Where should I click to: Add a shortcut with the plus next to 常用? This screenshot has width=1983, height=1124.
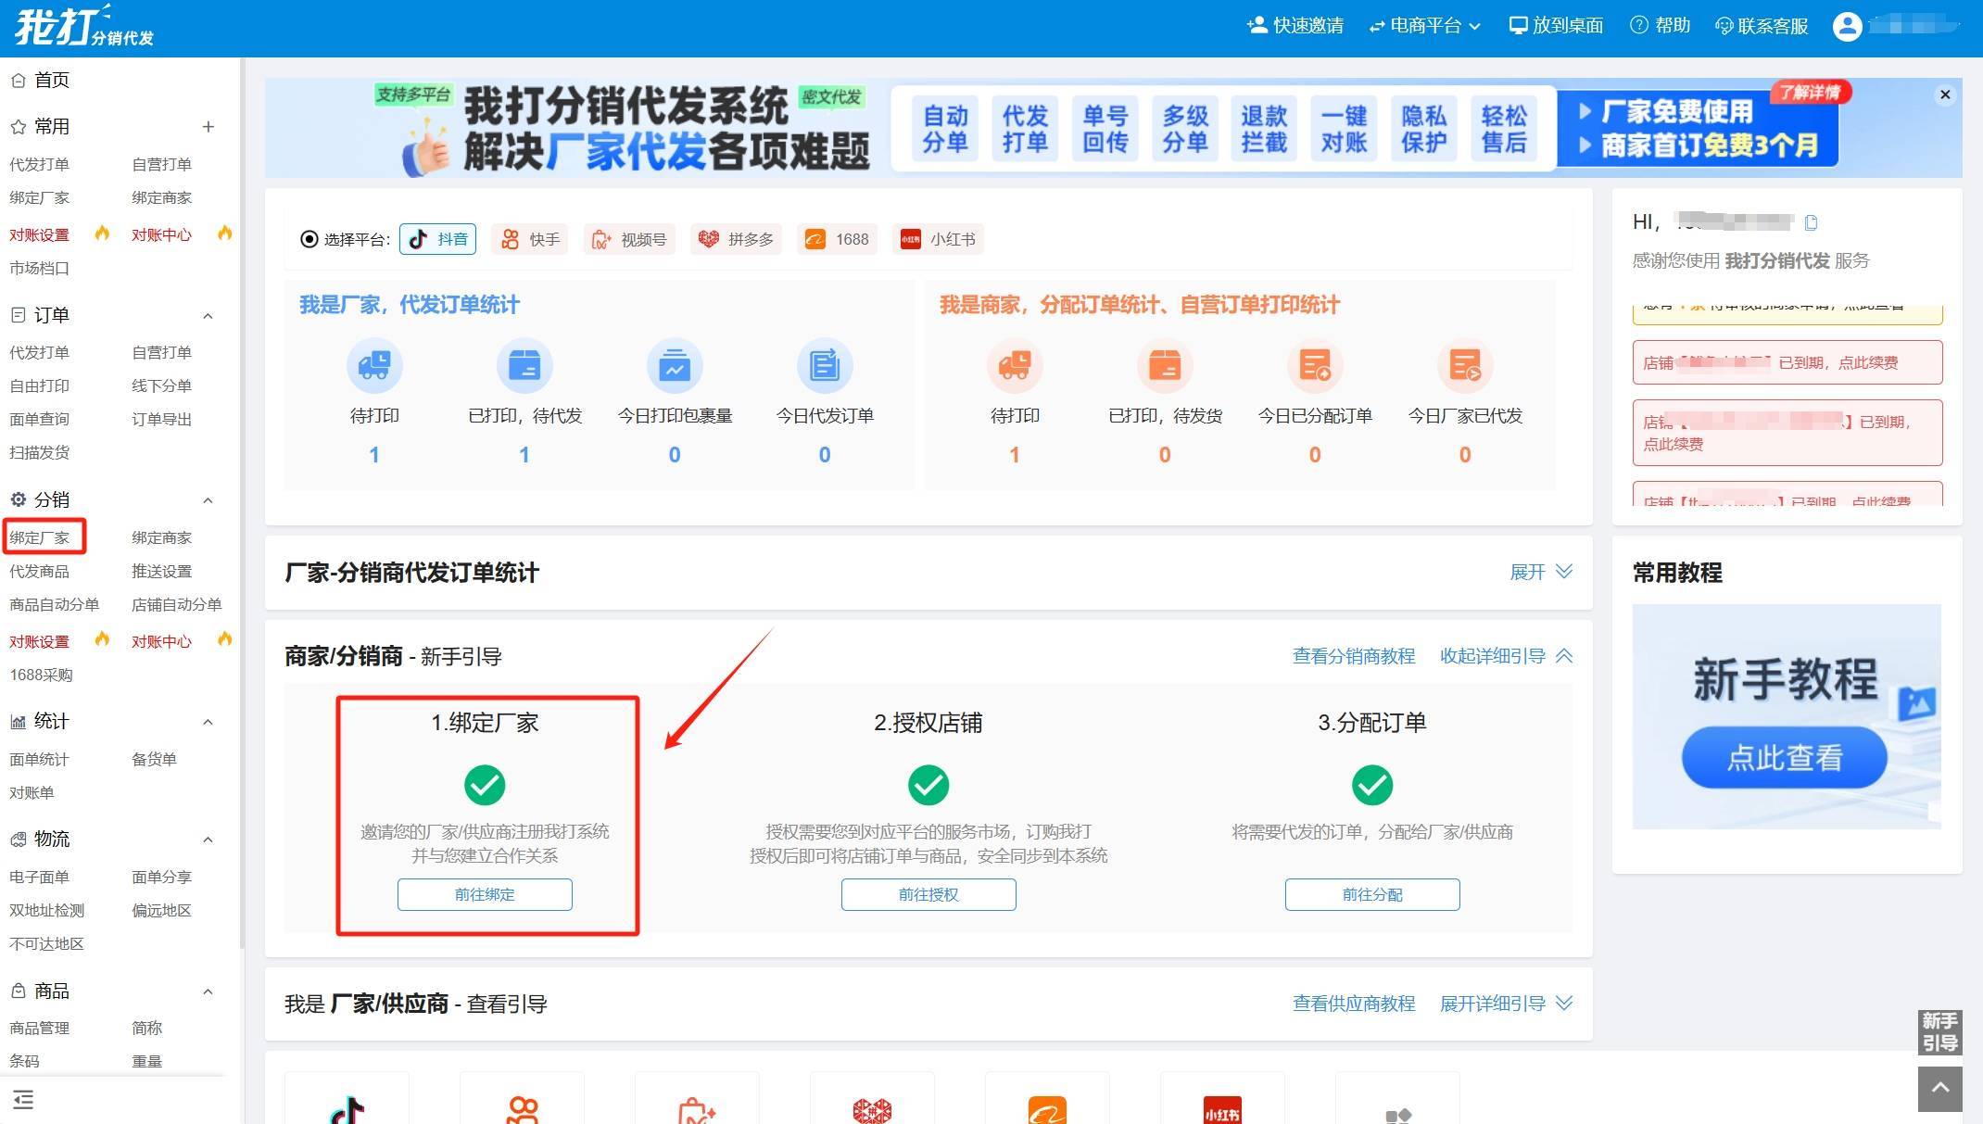pos(208,127)
